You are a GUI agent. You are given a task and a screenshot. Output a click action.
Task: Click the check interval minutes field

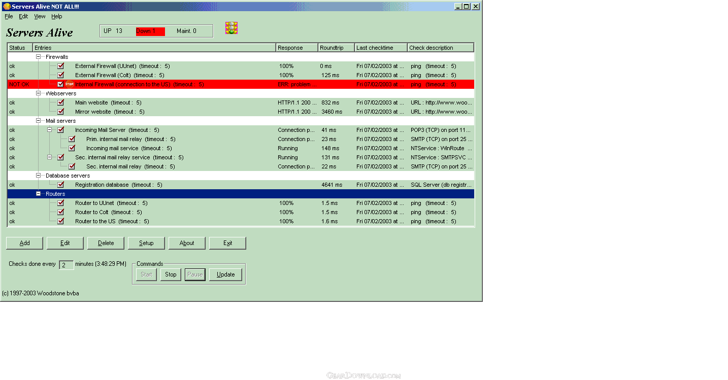(66, 265)
